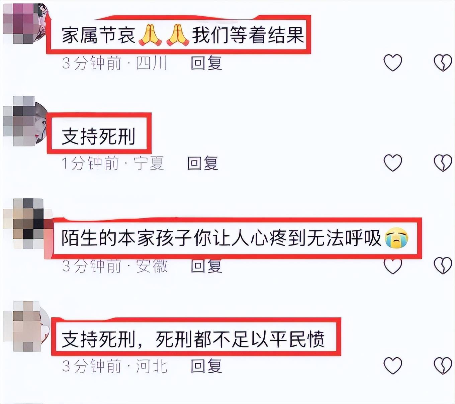Select the short 支持死刑 comment text
455x404 pixels.
[x=99, y=136]
